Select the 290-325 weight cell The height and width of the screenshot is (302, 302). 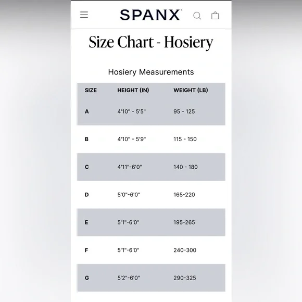tap(185, 278)
